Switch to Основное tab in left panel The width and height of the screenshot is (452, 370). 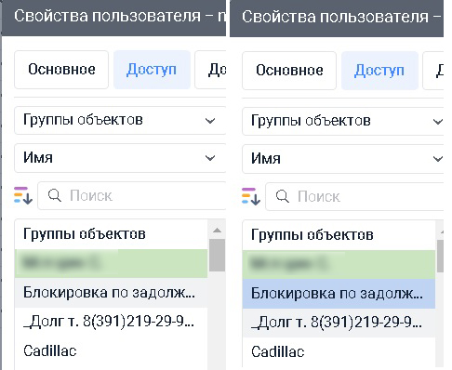coord(61,70)
